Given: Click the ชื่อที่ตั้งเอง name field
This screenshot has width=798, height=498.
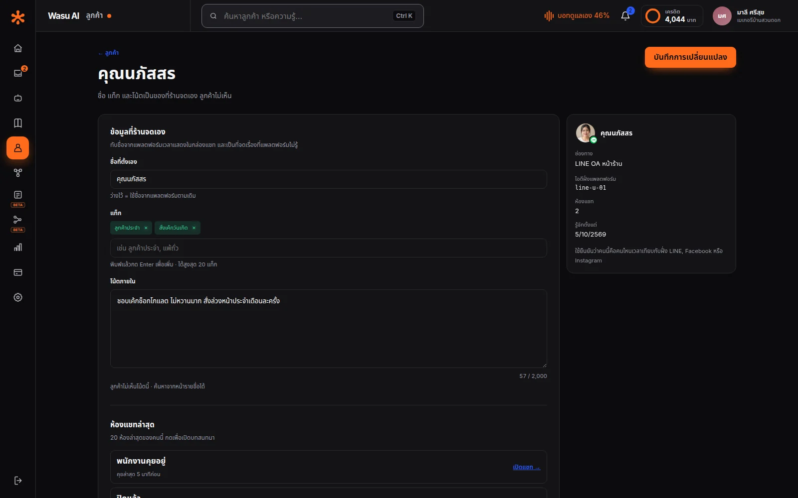Looking at the screenshot, I should coord(329,179).
